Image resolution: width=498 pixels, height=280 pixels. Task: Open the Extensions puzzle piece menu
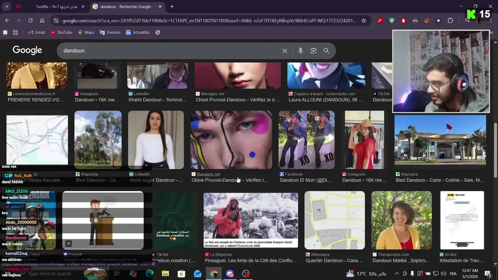point(450,21)
